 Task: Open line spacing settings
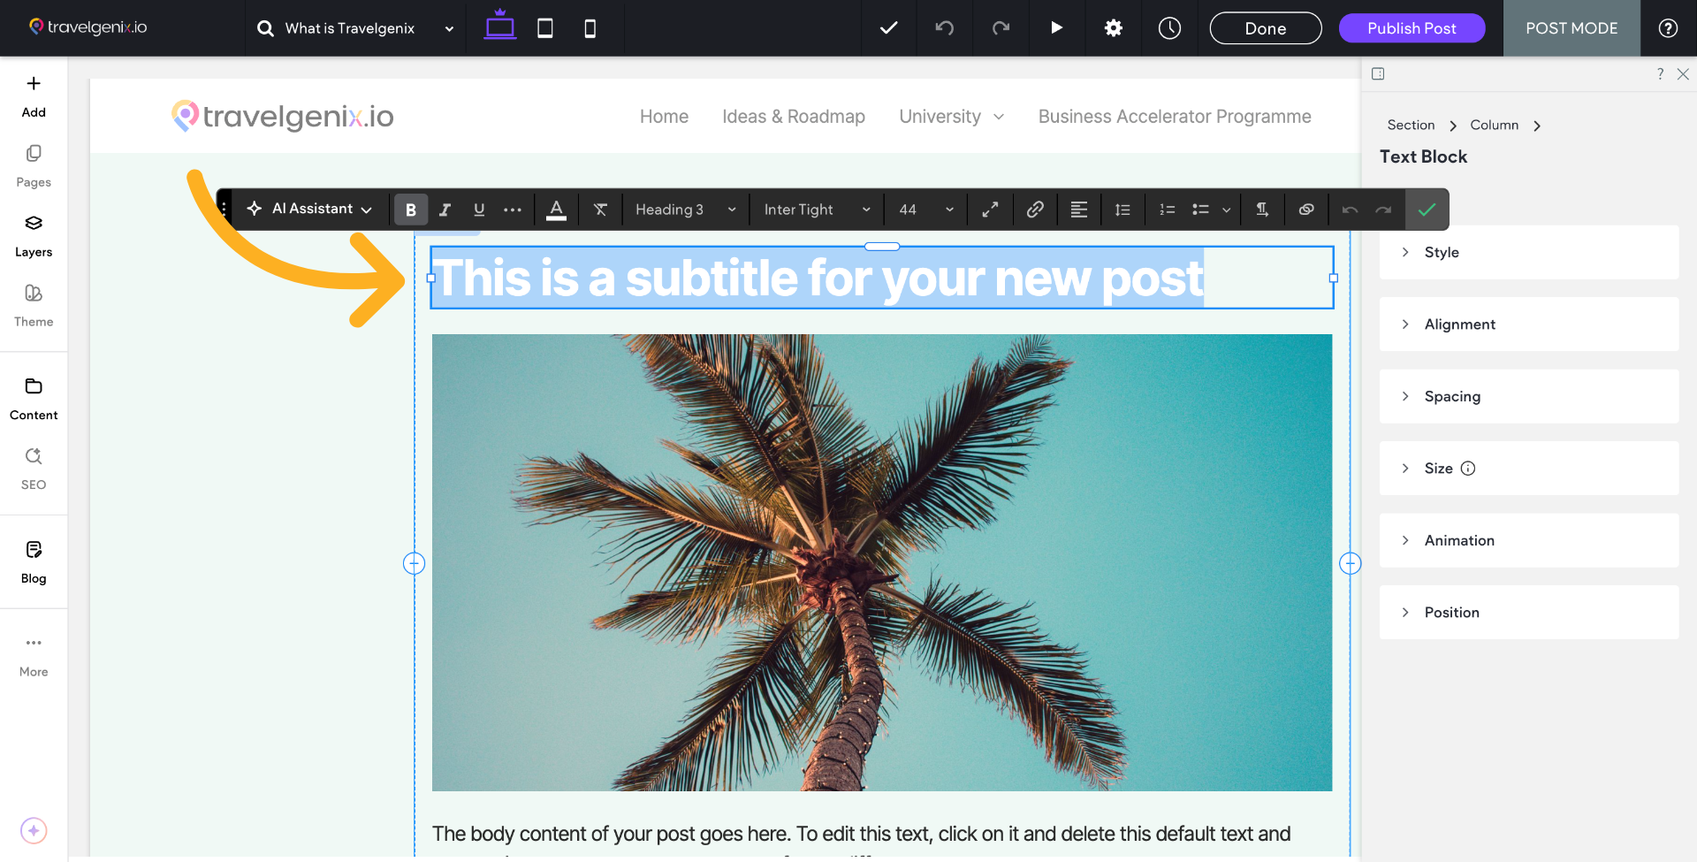point(1122,209)
